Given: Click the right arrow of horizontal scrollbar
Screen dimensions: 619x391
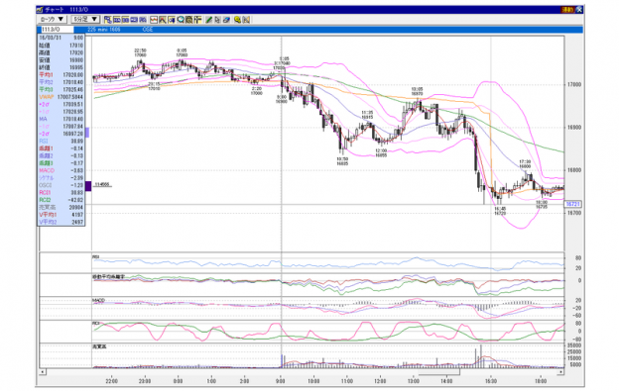Looking at the screenshot, I should coord(560,372).
